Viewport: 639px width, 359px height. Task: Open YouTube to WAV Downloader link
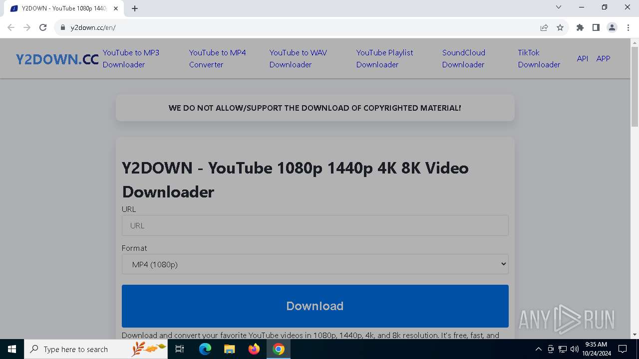point(298,58)
